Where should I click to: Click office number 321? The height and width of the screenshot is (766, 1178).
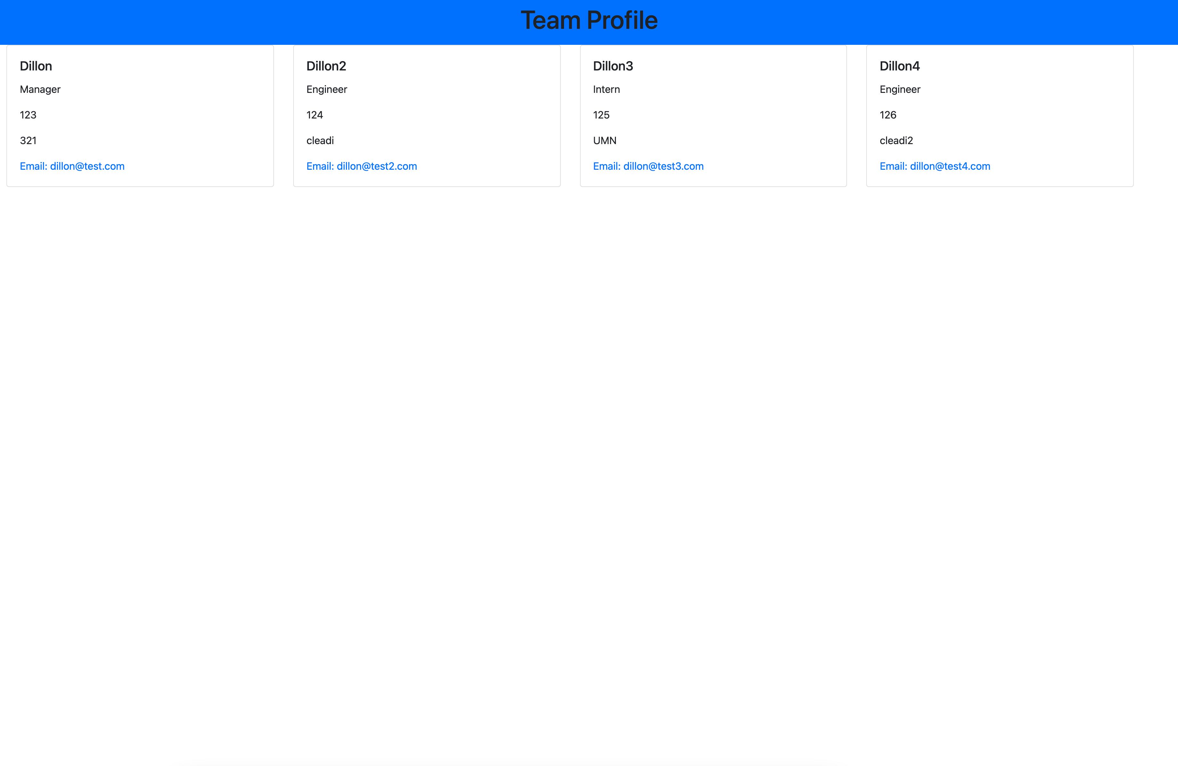[x=28, y=141]
